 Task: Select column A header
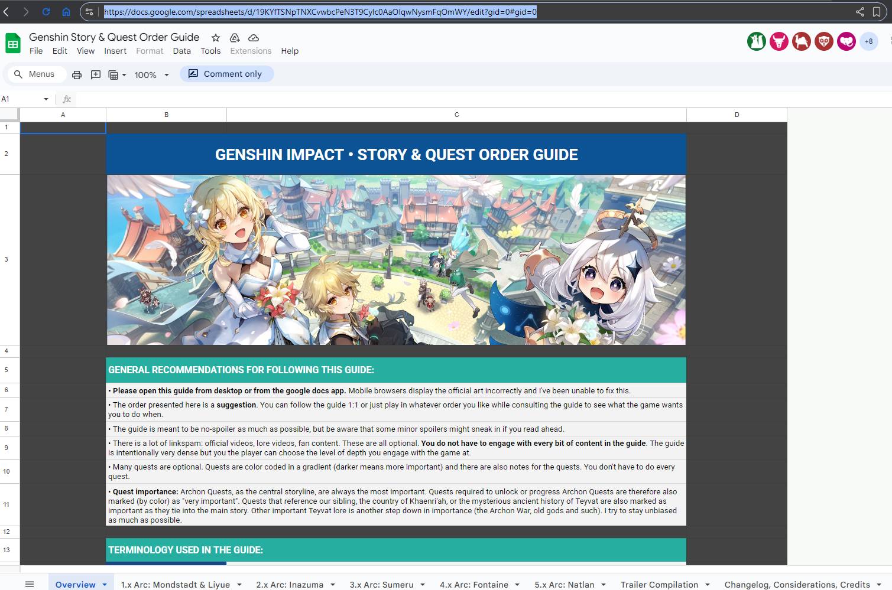point(63,115)
